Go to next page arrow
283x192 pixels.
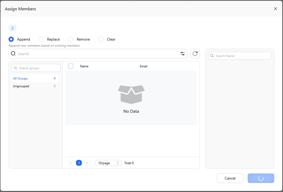click(87, 163)
